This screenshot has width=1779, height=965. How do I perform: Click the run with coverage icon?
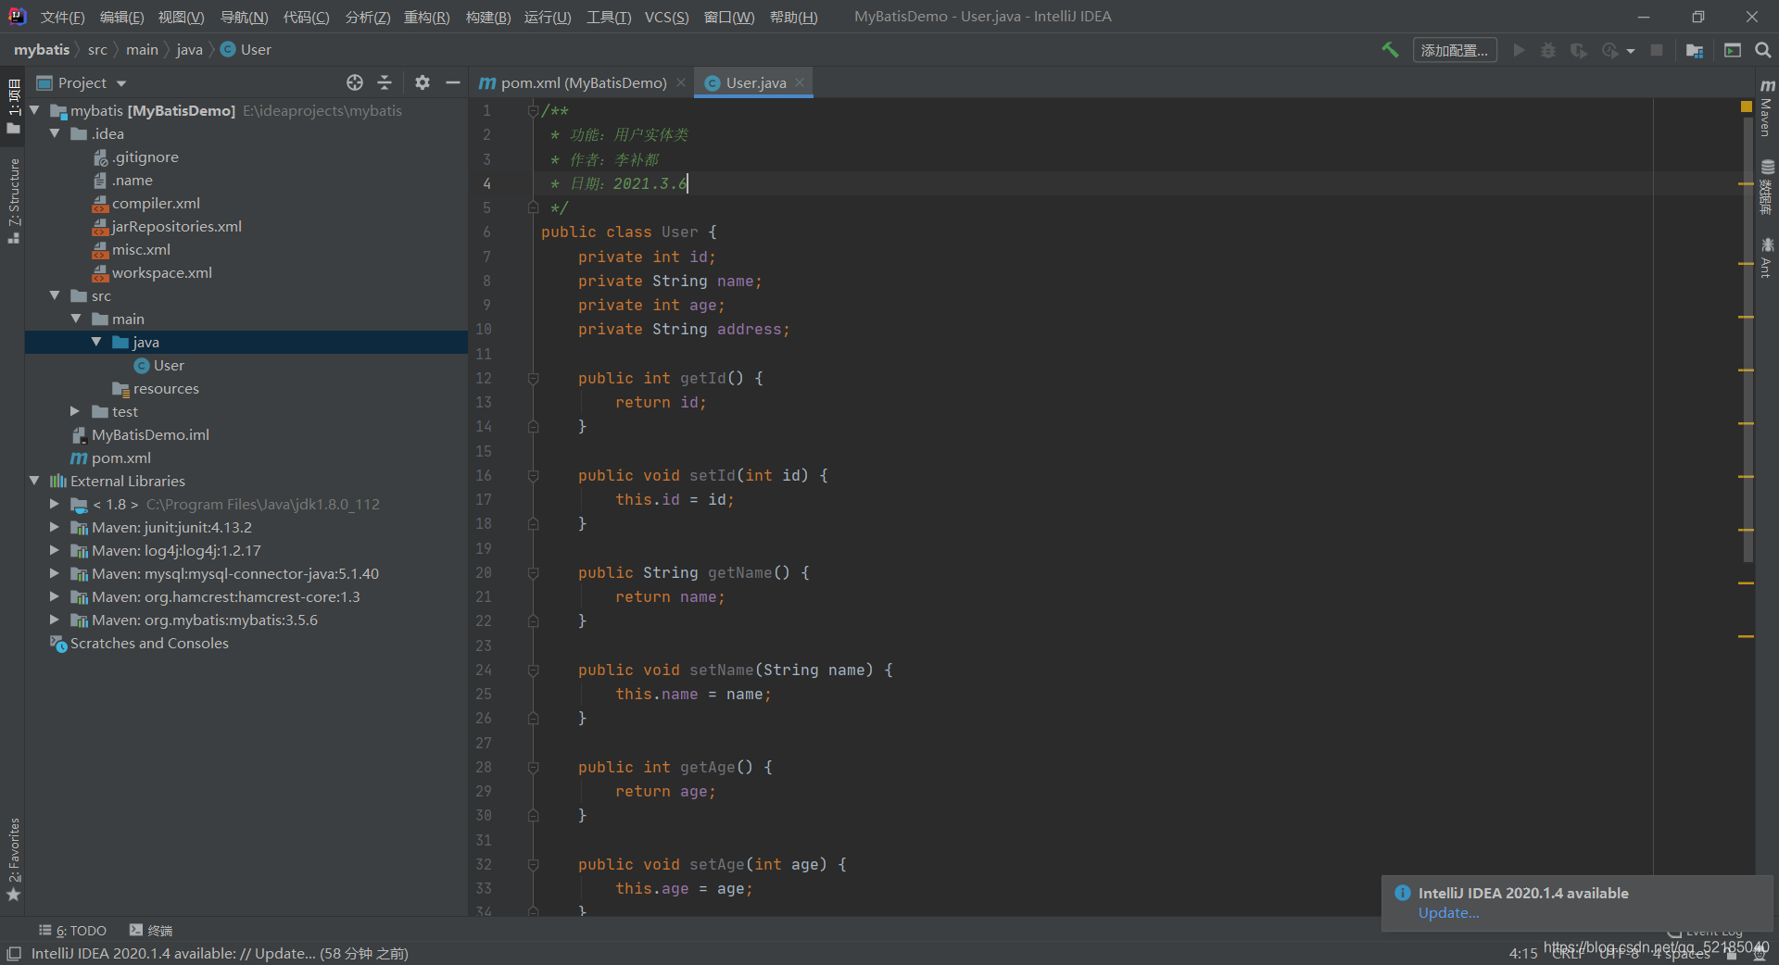tap(1578, 50)
